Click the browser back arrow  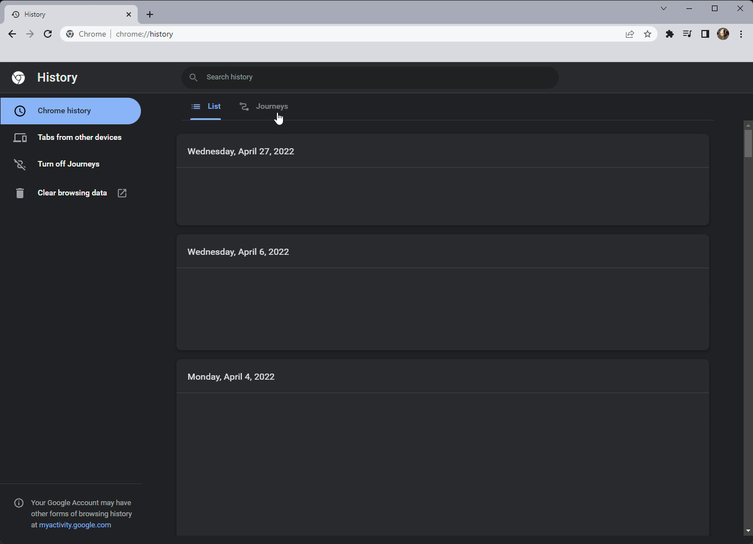click(12, 34)
